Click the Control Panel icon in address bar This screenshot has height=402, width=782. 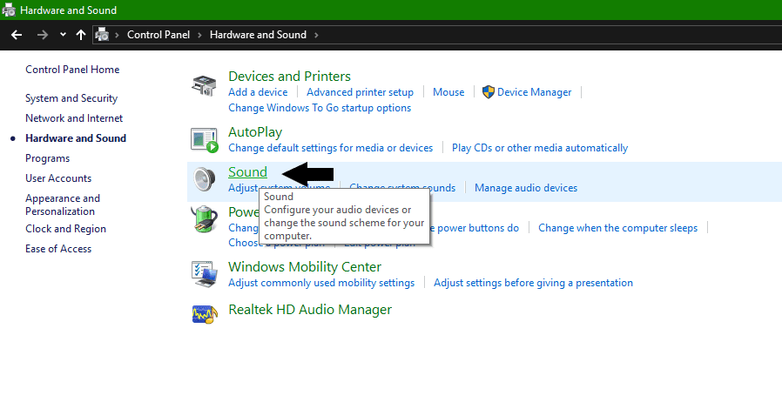pos(102,35)
